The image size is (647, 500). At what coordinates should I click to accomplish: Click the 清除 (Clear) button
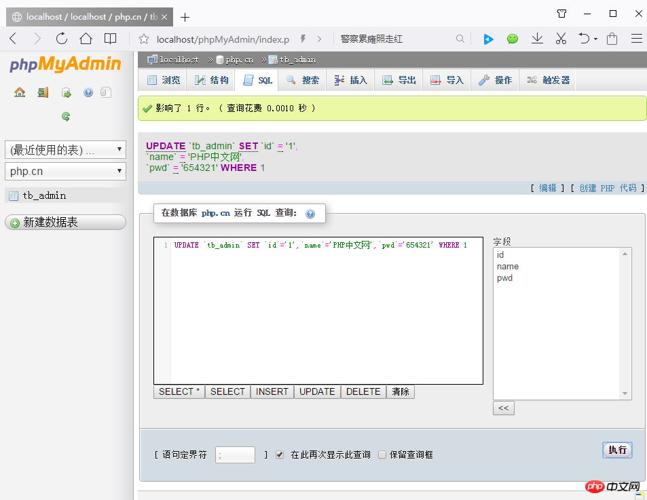click(401, 391)
